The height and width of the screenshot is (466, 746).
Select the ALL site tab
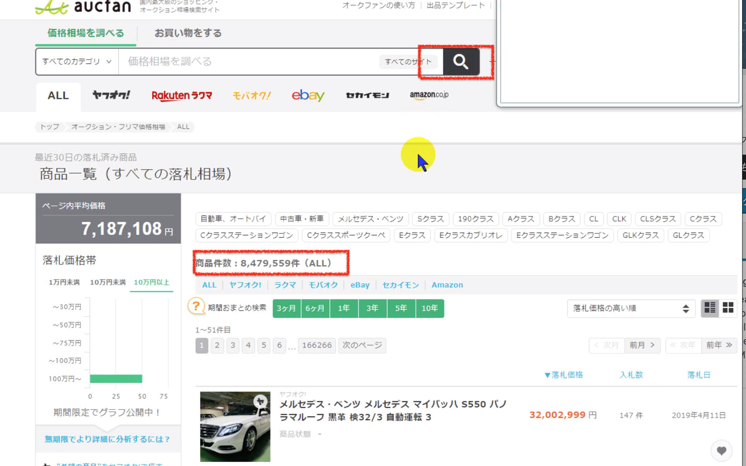[x=58, y=96]
